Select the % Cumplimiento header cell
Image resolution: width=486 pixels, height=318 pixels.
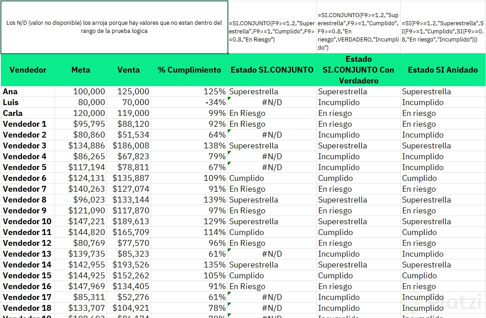pyautogui.click(x=190, y=70)
